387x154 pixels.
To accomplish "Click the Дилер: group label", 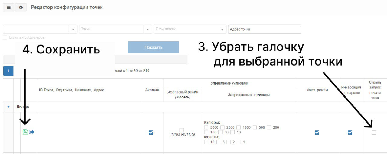I will (x=23, y=107).
